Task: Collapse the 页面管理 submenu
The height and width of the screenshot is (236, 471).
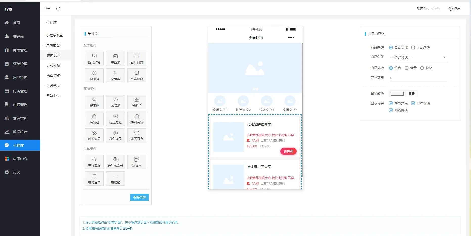Action: [52, 45]
